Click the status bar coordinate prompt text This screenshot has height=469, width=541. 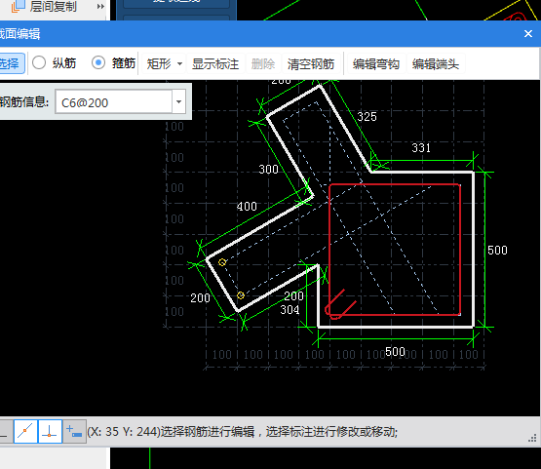coord(242,431)
